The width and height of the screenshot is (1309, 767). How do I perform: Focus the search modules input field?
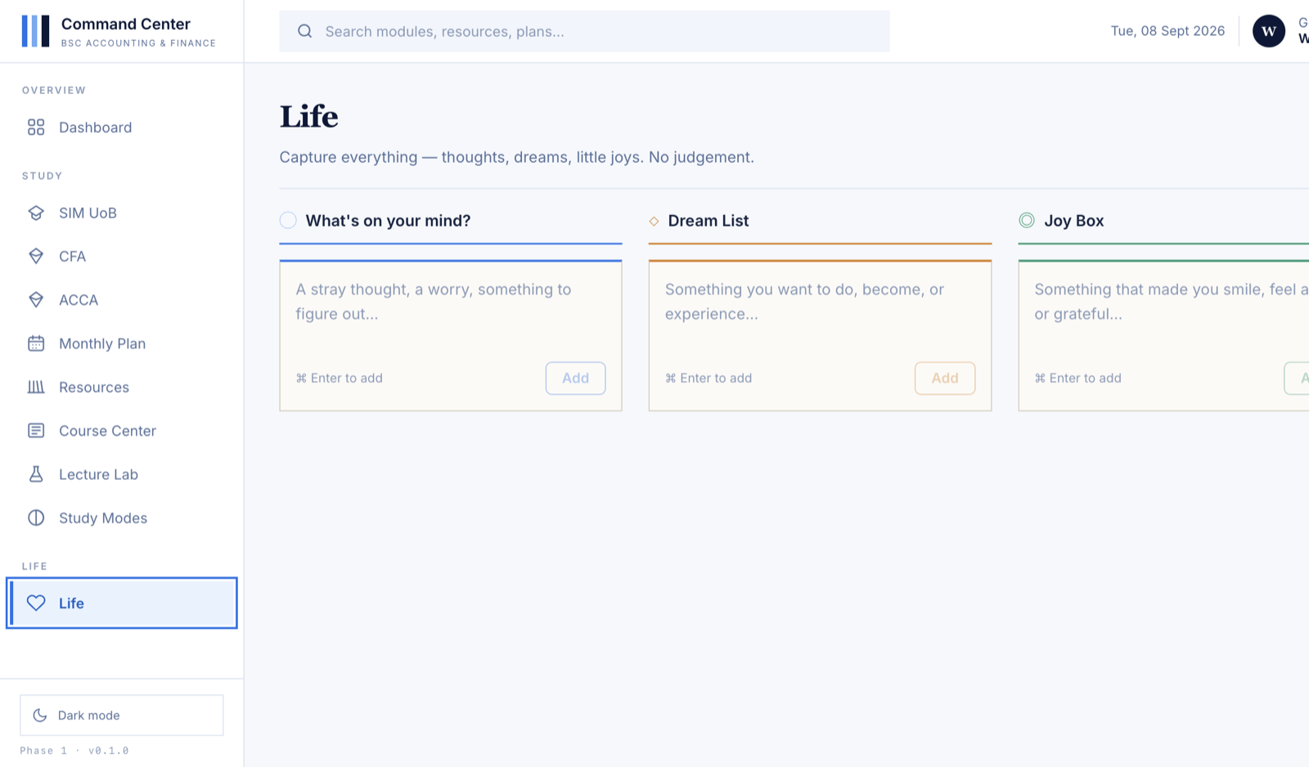[x=584, y=31]
